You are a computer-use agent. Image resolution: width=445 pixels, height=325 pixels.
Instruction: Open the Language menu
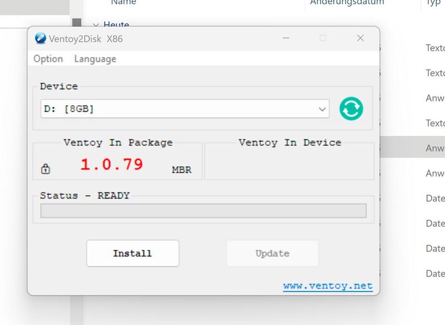click(x=95, y=58)
